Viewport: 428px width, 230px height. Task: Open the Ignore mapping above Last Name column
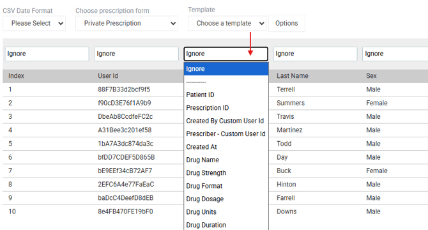pos(316,54)
